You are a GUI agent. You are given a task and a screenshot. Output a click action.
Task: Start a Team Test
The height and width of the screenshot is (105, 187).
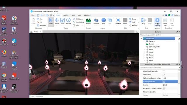[x=165, y=22]
